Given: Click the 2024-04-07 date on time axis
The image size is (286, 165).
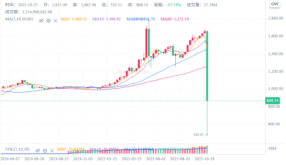Looking at the screenshot, I should pos(10,159).
